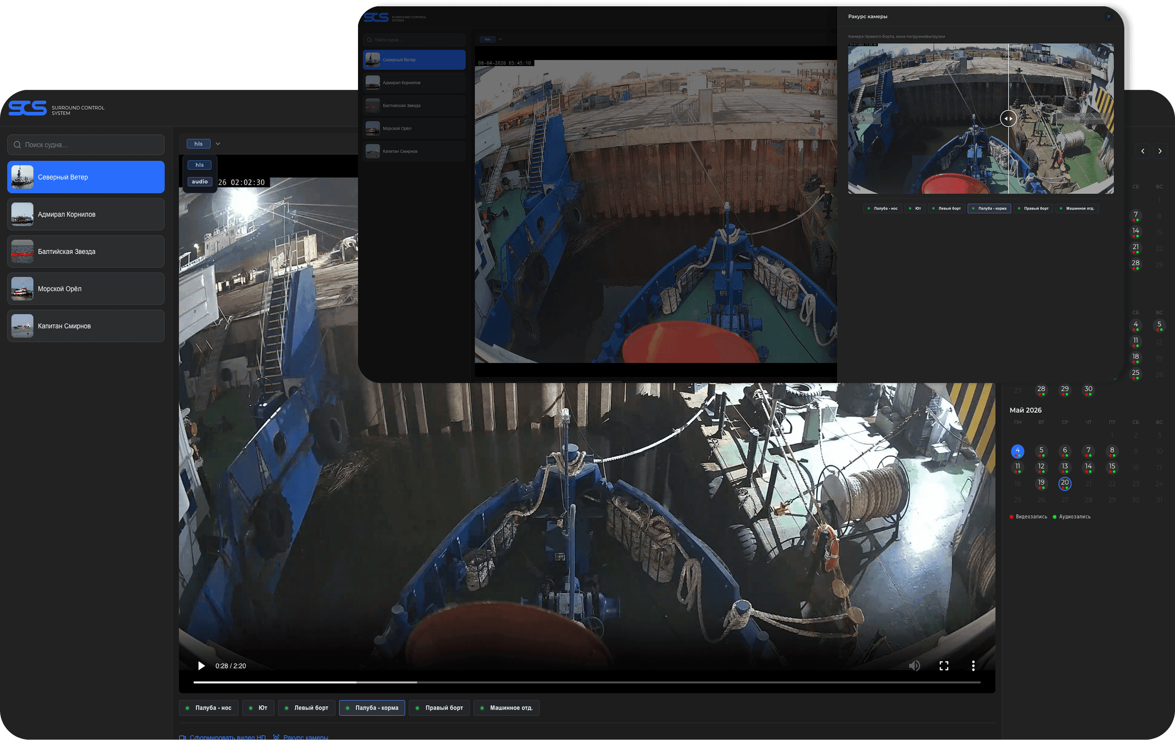
Task: Switch to Левый борт camera in main window
Action: [x=307, y=708]
